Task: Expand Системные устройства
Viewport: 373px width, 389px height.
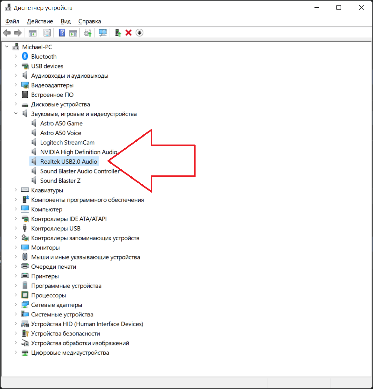Action: coord(16,314)
